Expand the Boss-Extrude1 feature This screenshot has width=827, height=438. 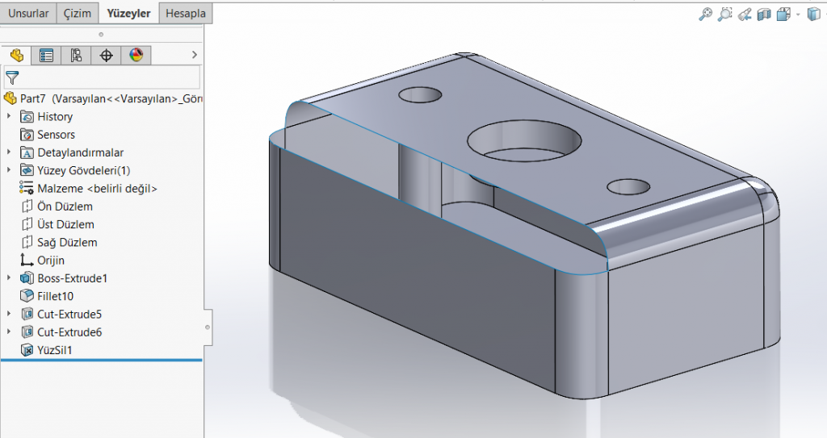point(8,277)
